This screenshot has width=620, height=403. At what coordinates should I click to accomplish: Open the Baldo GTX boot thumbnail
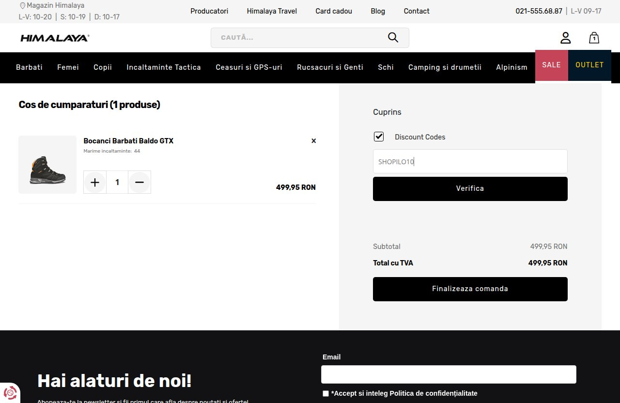click(47, 165)
